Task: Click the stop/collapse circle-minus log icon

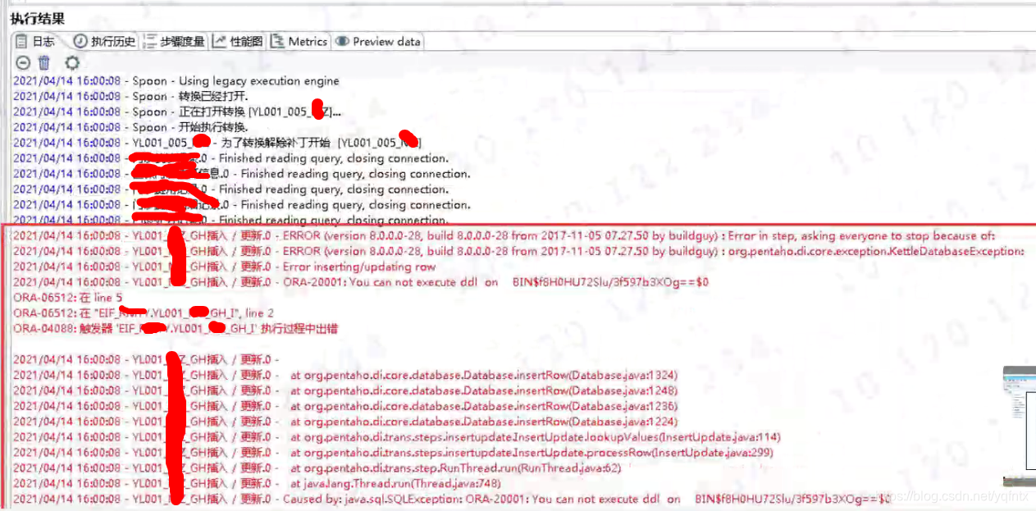Action: coord(23,62)
